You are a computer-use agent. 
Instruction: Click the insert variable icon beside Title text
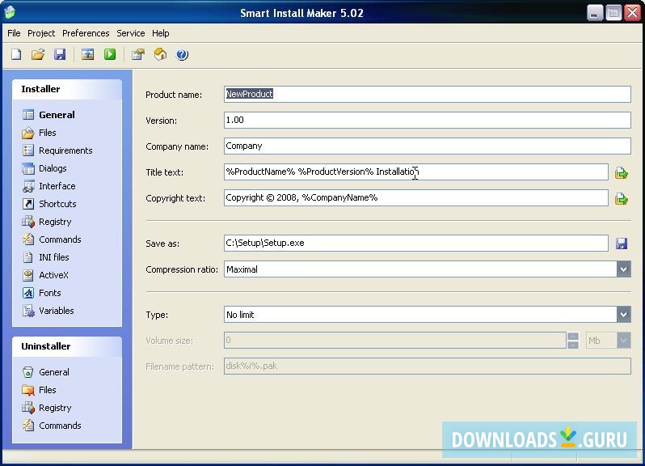621,172
